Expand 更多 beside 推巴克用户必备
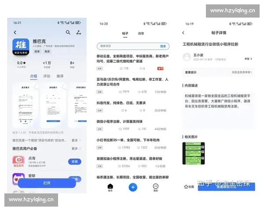 point(76,149)
